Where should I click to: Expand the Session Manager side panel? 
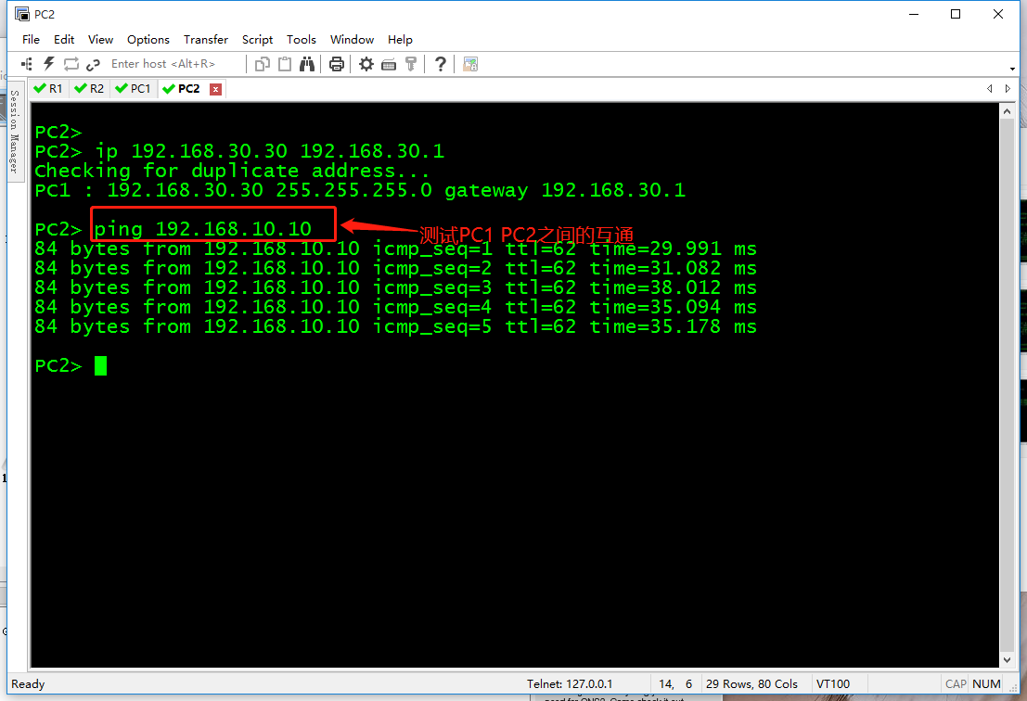click(x=15, y=131)
